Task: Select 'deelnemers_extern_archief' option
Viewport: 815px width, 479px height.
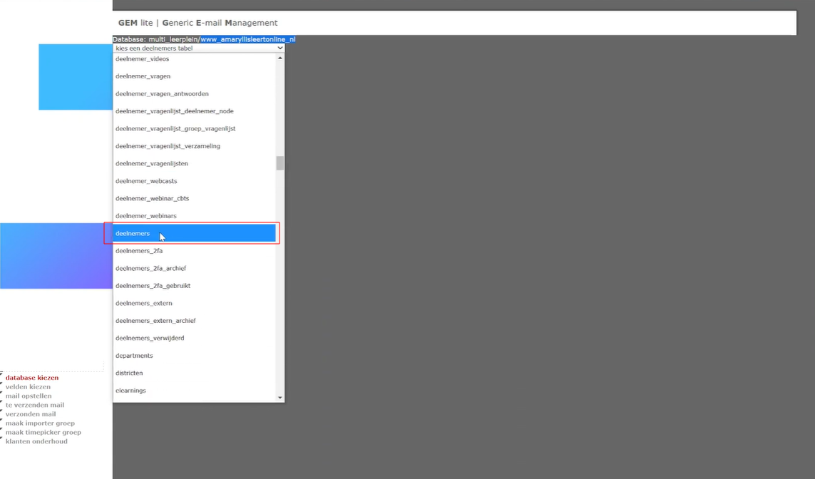Action: tap(155, 321)
